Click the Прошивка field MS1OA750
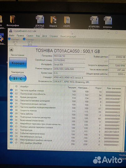Image resolution: width=126 pixels, height=168 pixels. (x=69, y=56)
